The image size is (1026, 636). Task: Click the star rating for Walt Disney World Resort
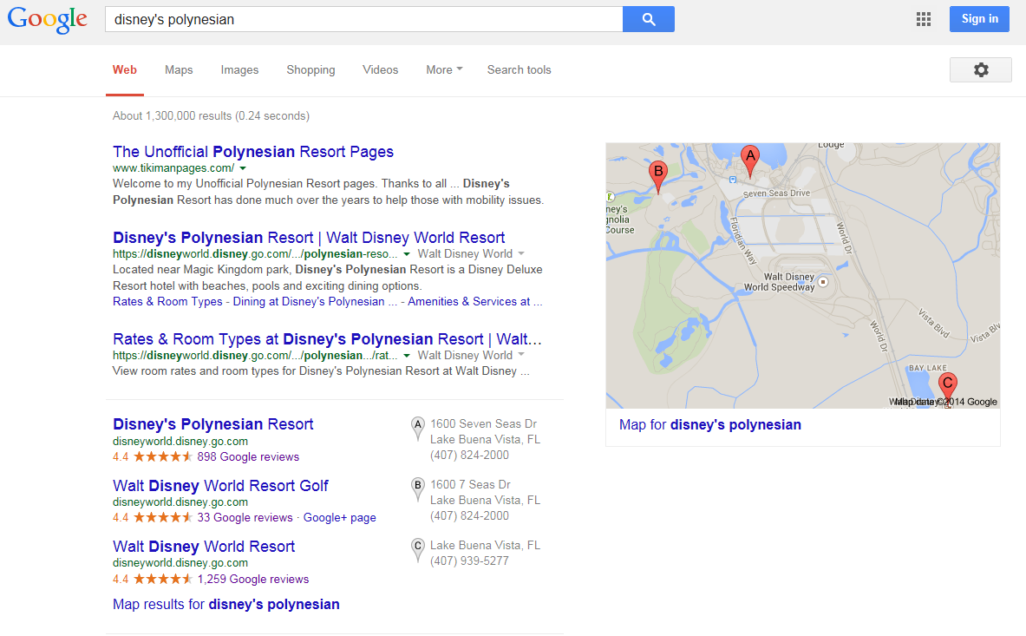[x=162, y=579]
